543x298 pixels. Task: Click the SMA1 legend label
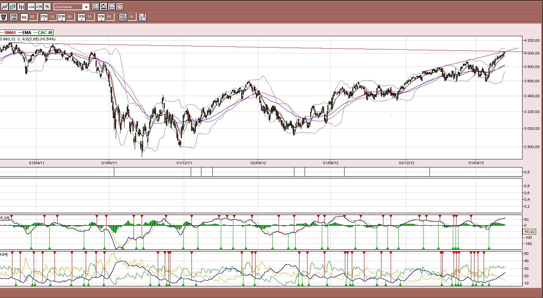[10, 33]
